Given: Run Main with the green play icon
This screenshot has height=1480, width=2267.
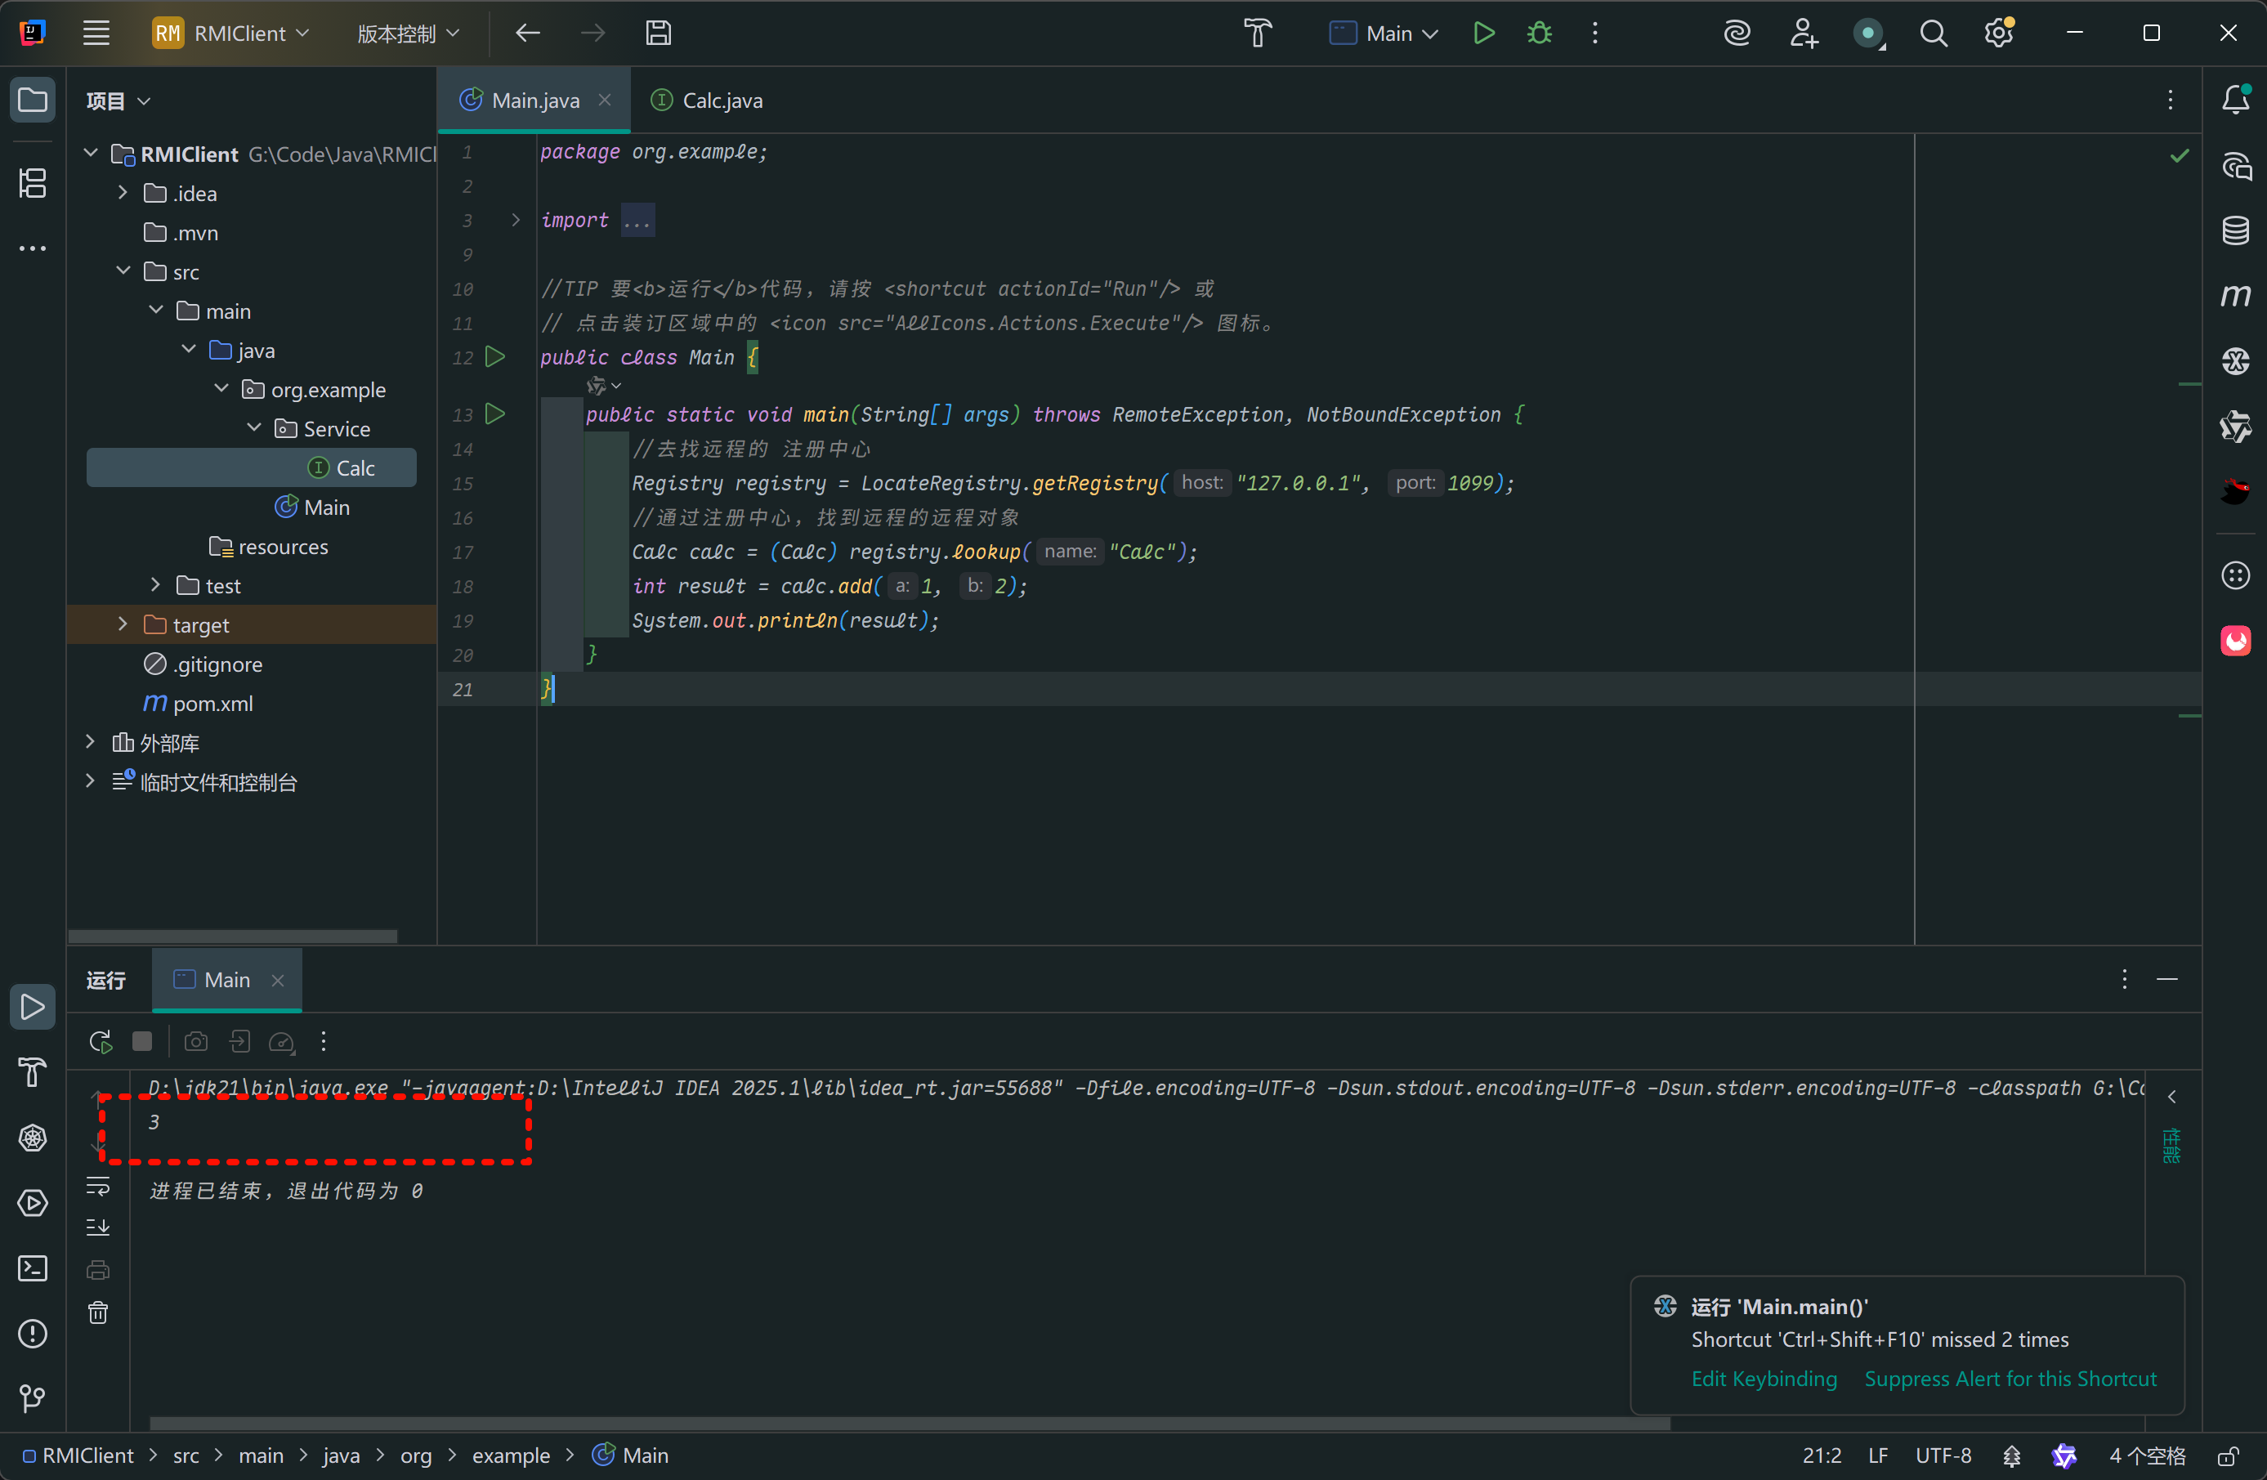Looking at the screenshot, I should pos(1483,34).
